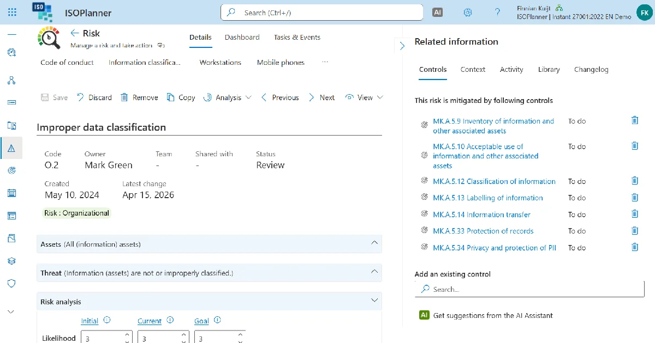655x343 pixels.
Task: Select the Context tab
Action: [x=473, y=70]
